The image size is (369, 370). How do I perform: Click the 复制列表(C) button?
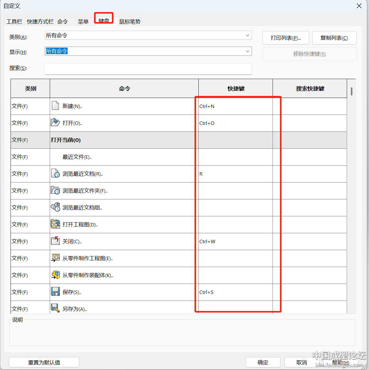click(334, 38)
